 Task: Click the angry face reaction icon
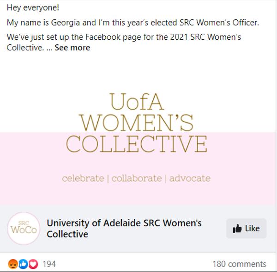13,264
